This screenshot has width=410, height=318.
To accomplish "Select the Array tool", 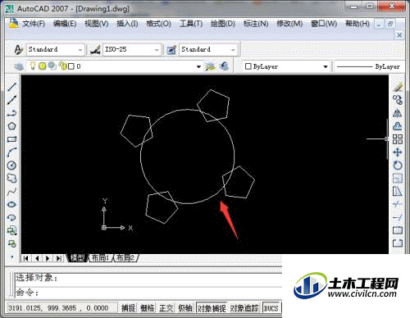I will coord(398,139).
